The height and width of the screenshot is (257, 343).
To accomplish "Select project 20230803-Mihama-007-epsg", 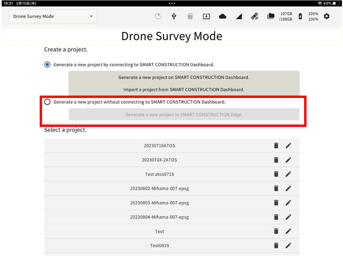I will 159,203.
